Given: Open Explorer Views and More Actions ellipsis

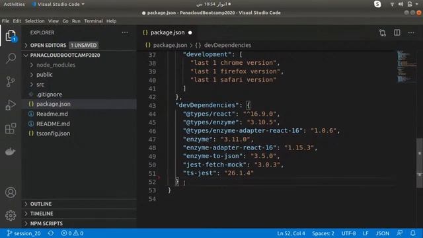Looking at the screenshot, I should 125,32.
